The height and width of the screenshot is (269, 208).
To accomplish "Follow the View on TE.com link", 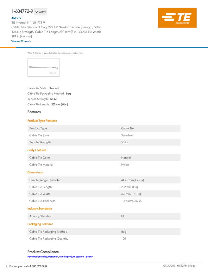I will point(21,41).
